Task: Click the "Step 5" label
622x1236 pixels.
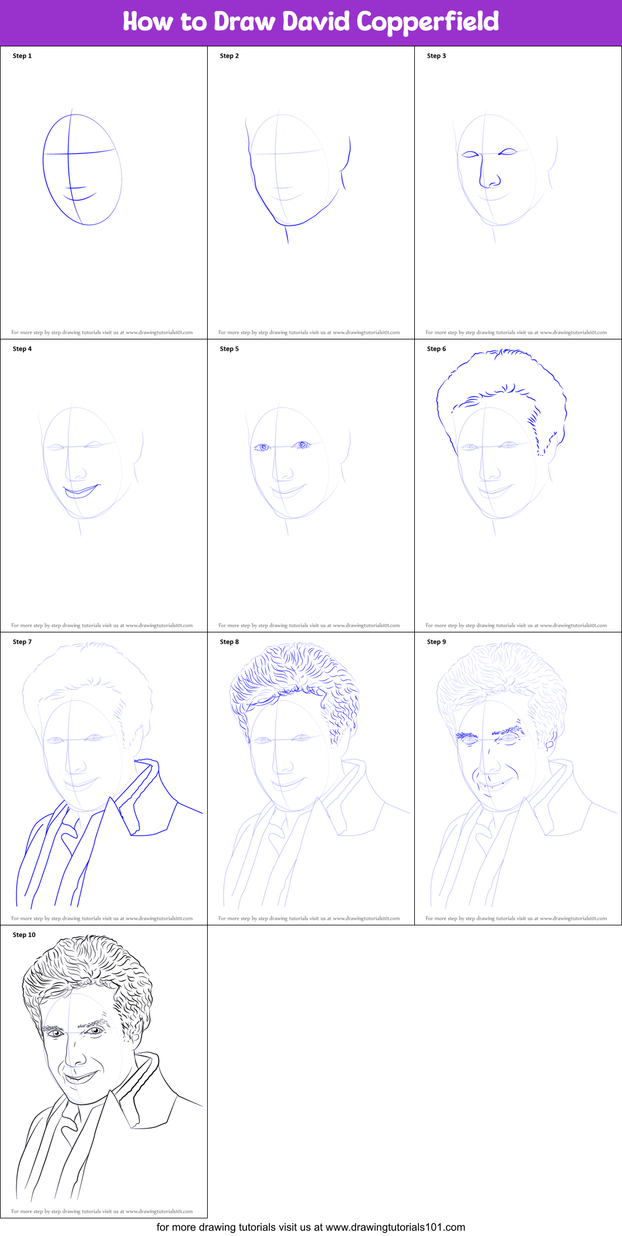Action: pyautogui.click(x=229, y=349)
